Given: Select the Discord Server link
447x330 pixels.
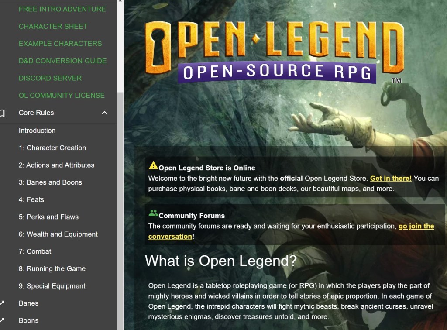Looking at the screenshot, I should coord(50,78).
